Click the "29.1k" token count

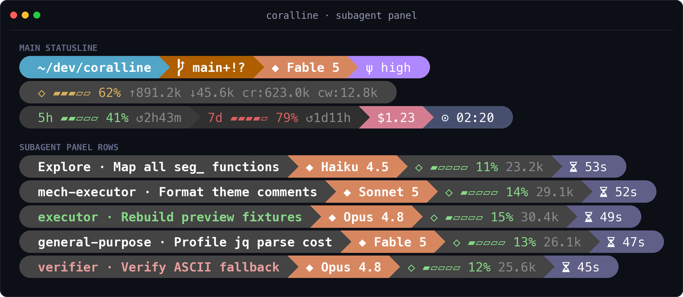(555, 192)
